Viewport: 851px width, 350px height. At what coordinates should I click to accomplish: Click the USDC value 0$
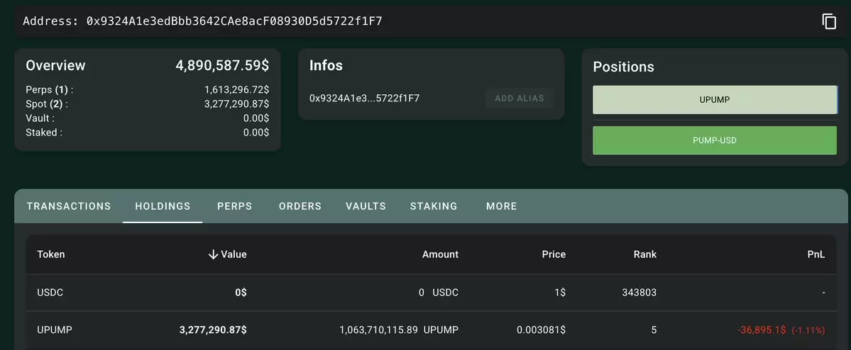tap(241, 293)
